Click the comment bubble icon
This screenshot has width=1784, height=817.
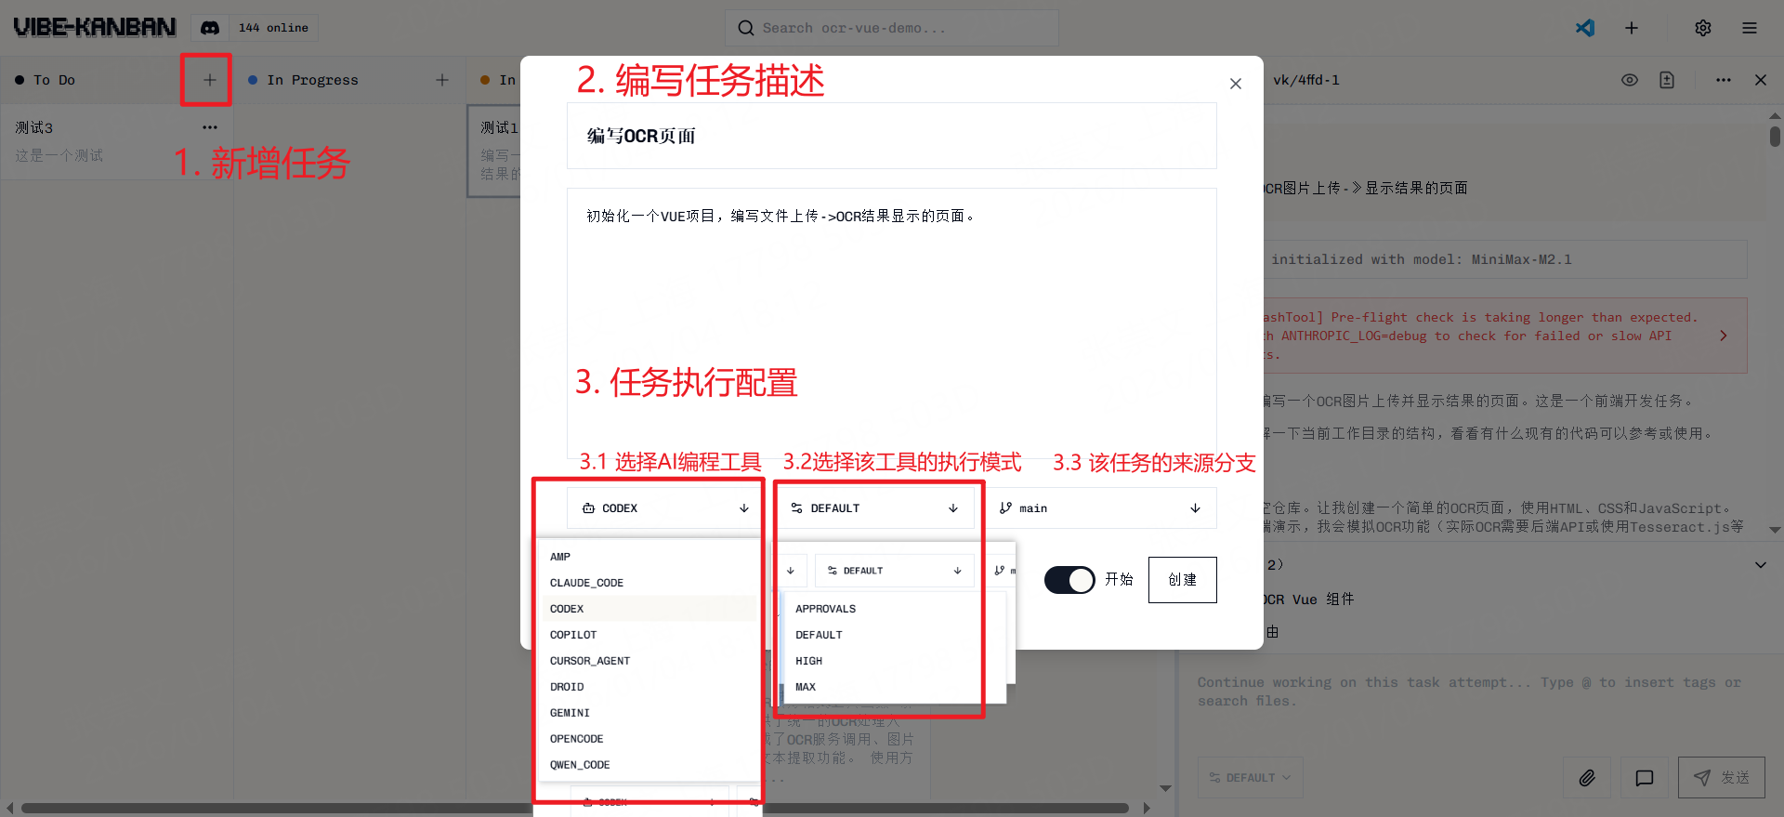point(1645,778)
